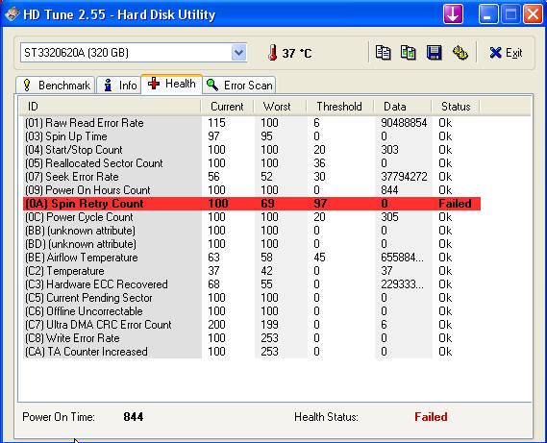Click the Status column header
547x443 pixels.
(x=456, y=107)
